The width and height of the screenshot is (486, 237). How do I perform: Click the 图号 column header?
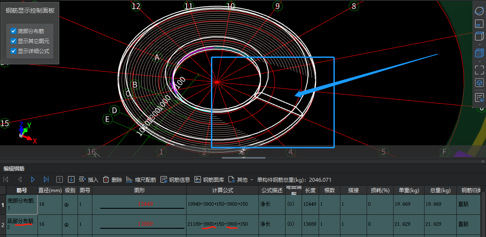click(85, 190)
